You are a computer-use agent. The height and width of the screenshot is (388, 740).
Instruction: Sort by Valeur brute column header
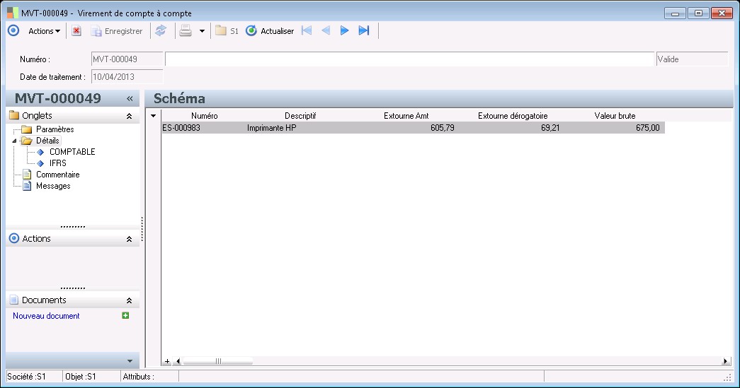pyautogui.click(x=615, y=116)
